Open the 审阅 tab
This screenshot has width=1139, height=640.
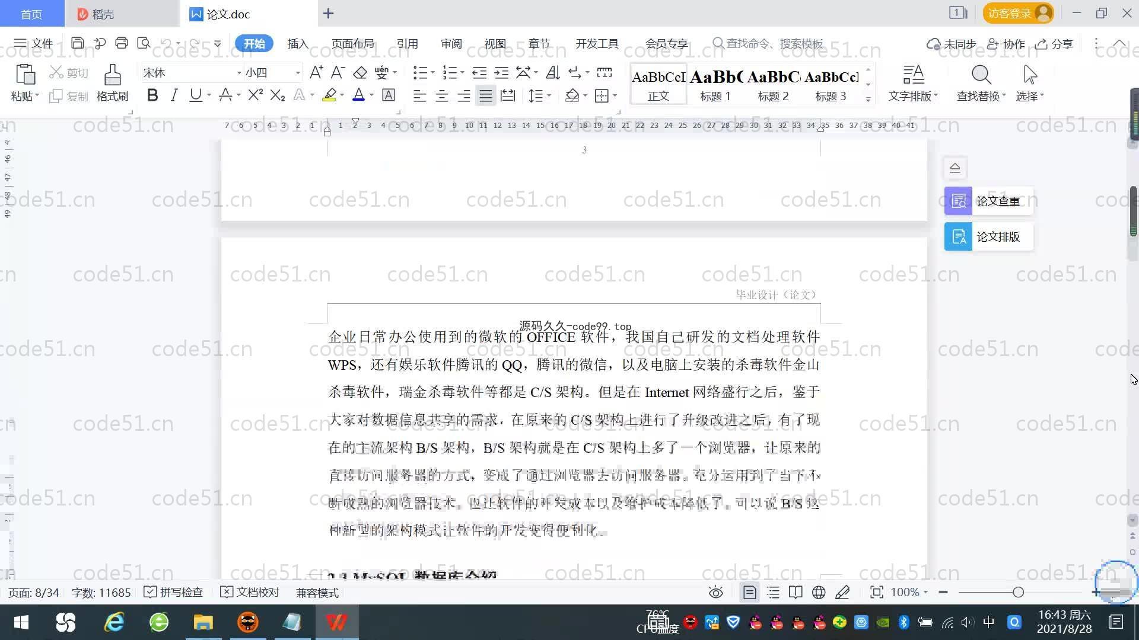click(x=451, y=44)
